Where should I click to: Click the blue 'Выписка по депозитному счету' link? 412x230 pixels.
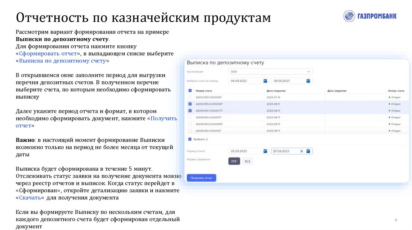tap(62, 61)
